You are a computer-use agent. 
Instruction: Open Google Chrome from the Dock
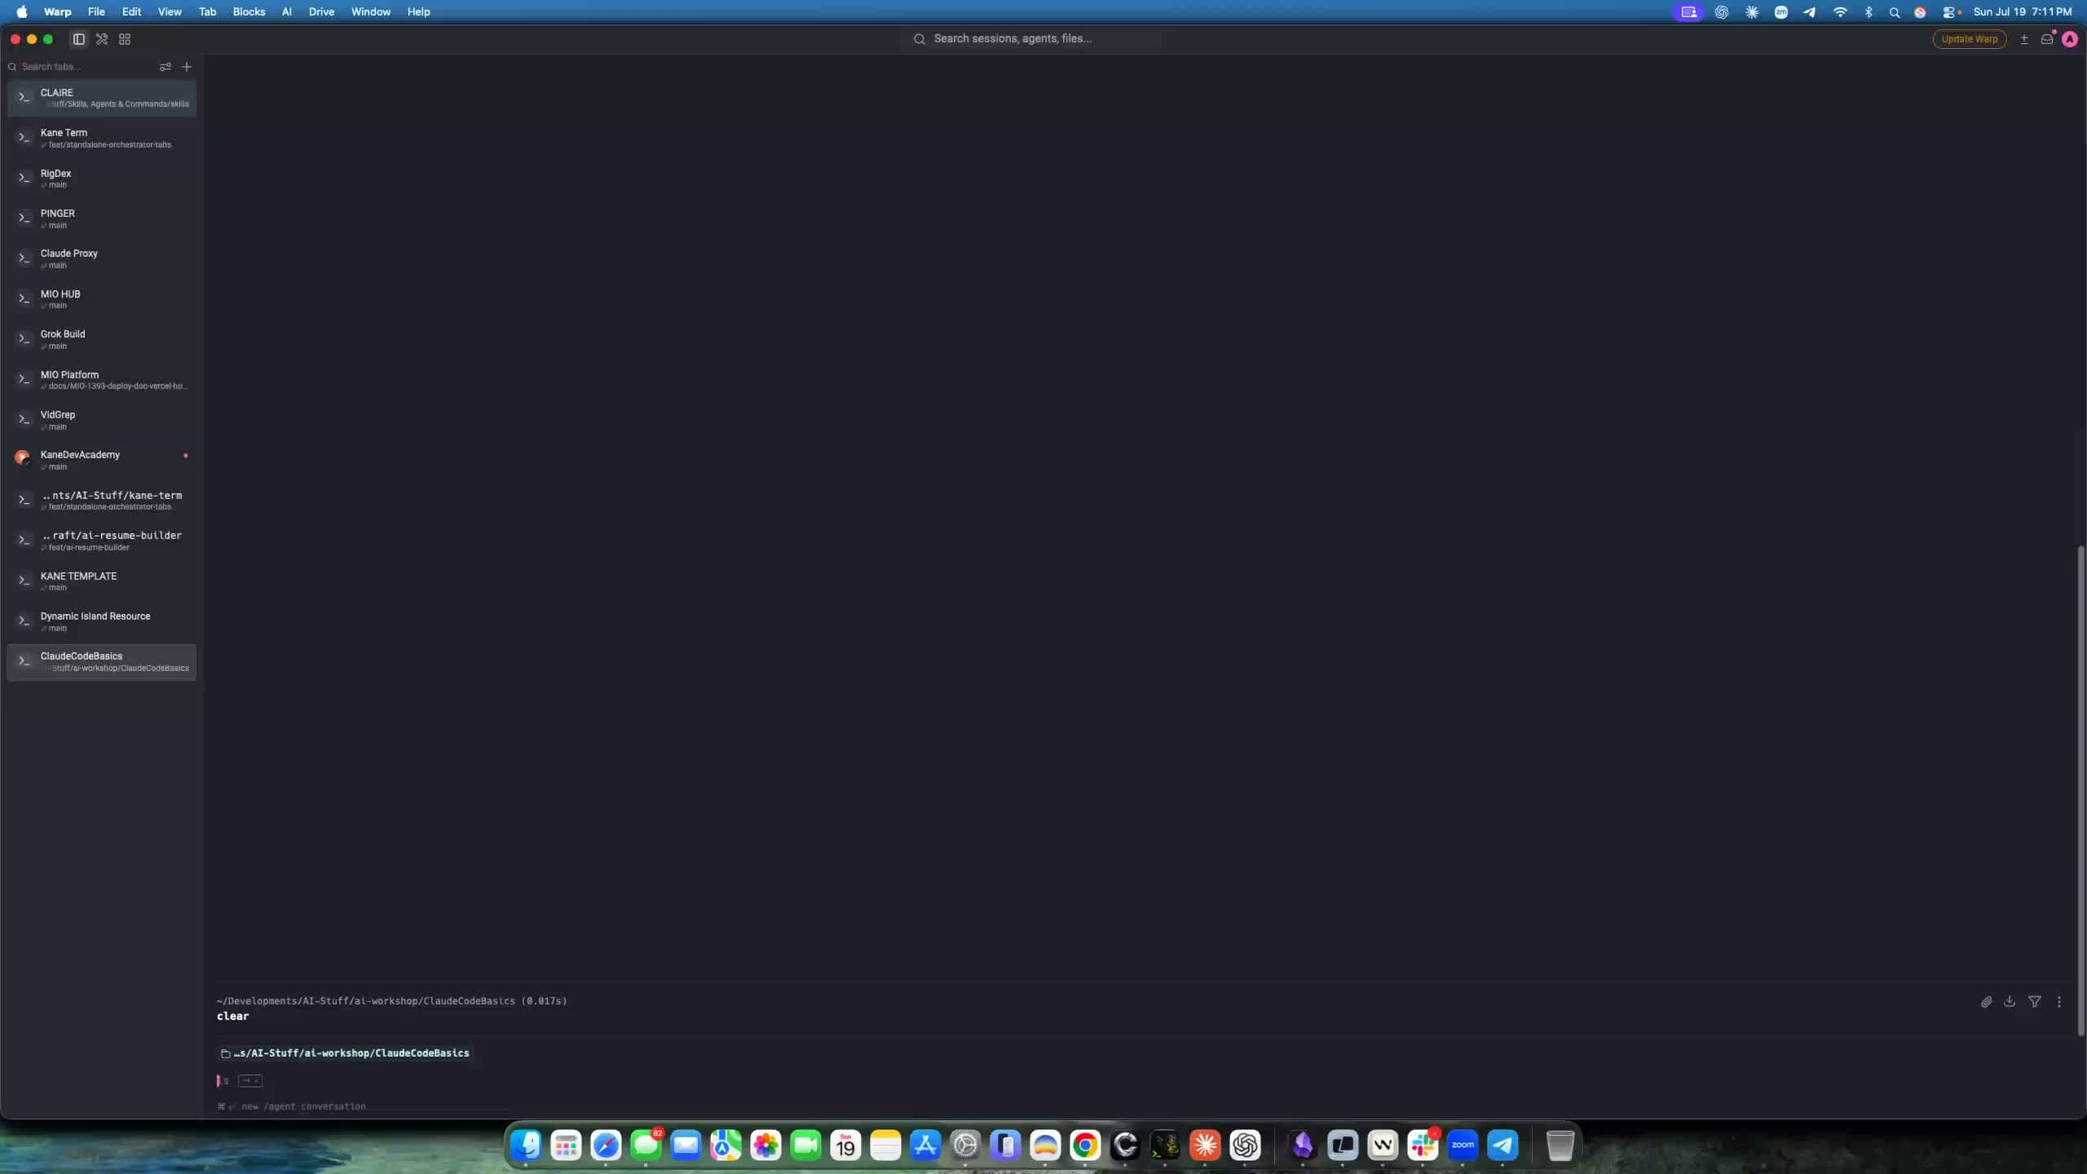tap(1085, 1145)
